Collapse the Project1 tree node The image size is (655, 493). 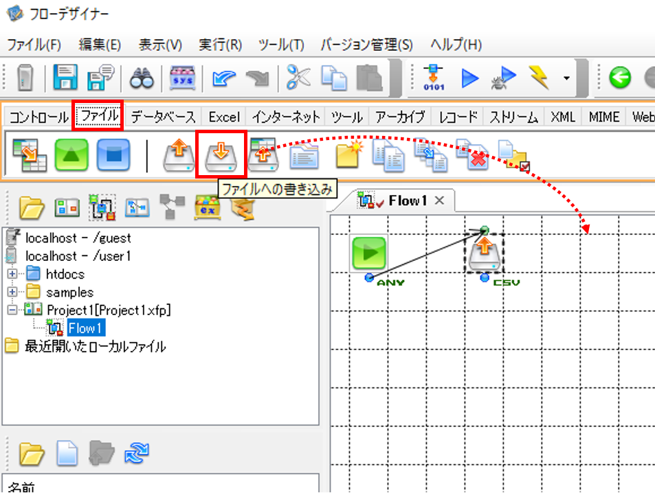[12, 310]
